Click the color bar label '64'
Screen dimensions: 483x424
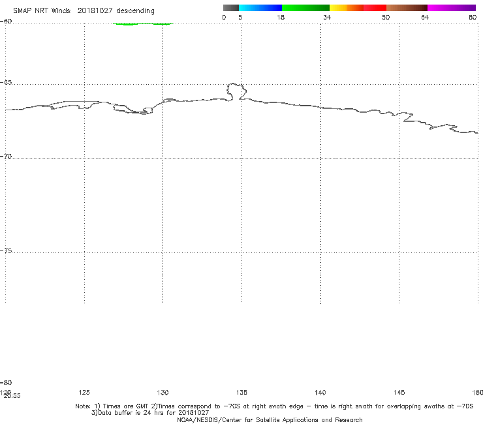(425, 18)
